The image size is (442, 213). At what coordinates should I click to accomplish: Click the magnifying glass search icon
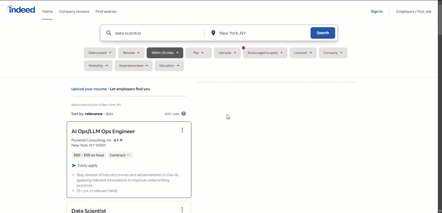109,33
